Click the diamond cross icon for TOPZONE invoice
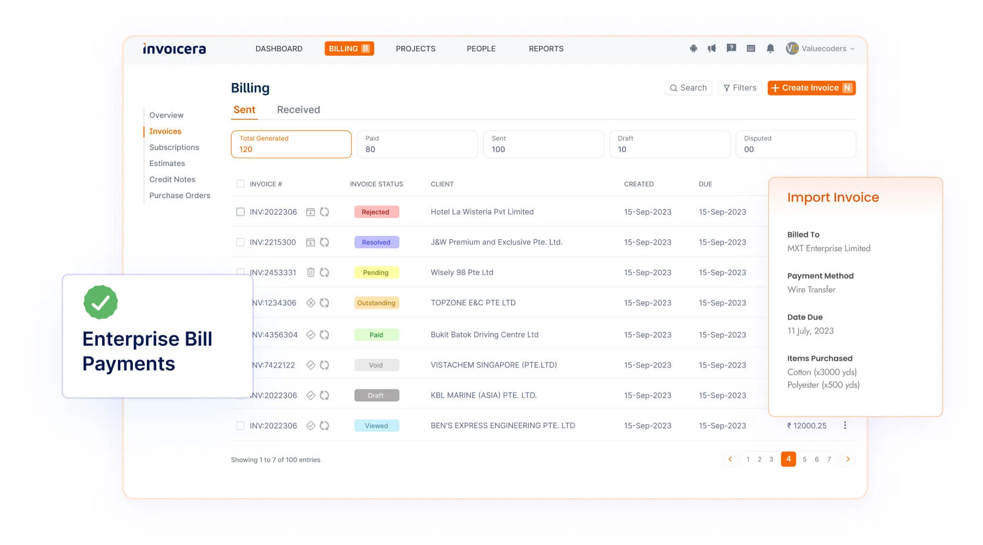The image size is (983, 545). point(310,303)
